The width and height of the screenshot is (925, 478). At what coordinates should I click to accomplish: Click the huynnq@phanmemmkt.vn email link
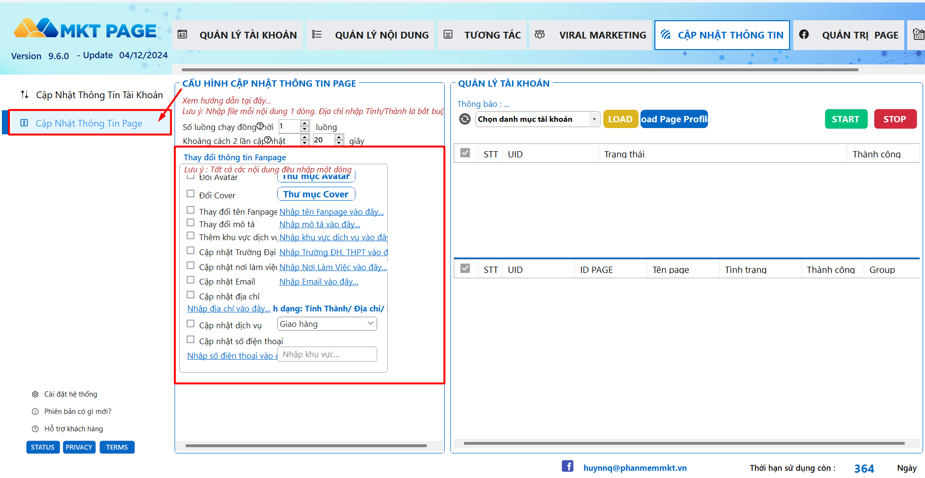click(635, 468)
